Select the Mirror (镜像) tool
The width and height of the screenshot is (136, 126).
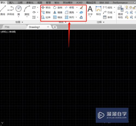tap(58, 13)
